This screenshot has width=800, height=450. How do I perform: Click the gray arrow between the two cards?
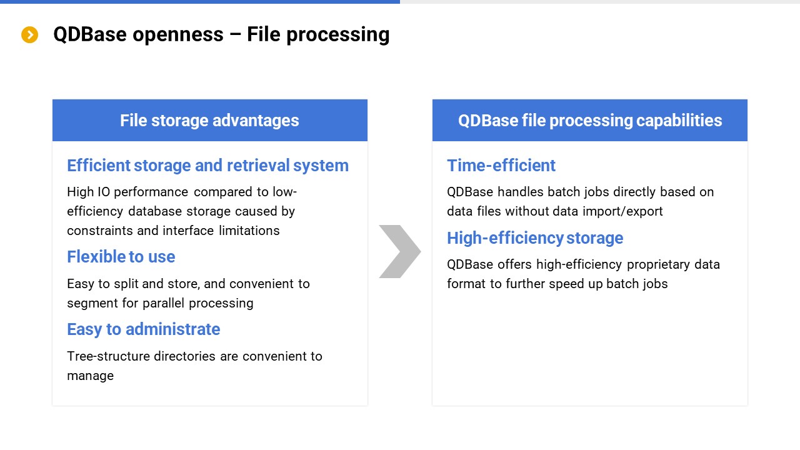pos(399,251)
